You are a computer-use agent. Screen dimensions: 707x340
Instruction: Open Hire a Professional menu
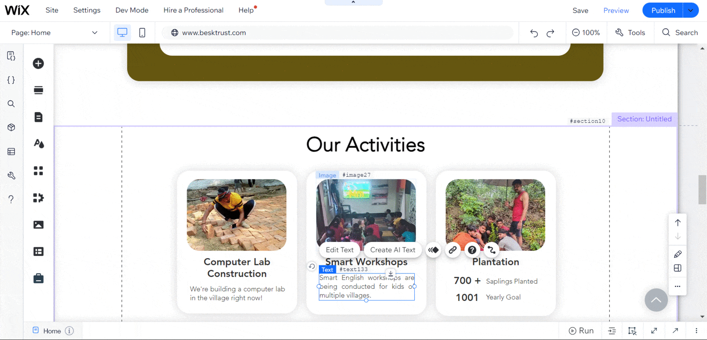pyautogui.click(x=193, y=10)
